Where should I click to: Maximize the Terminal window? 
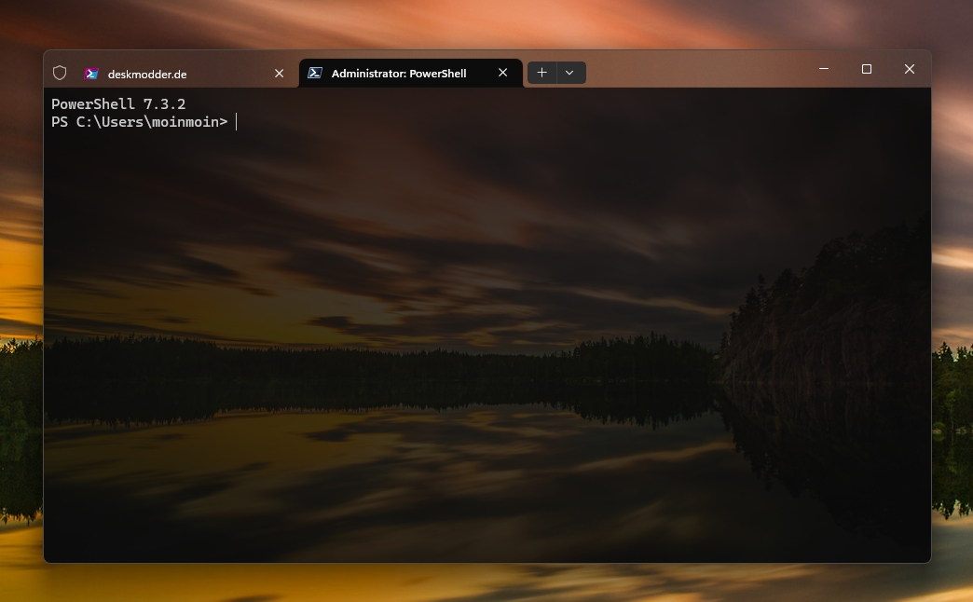(867, 69)
